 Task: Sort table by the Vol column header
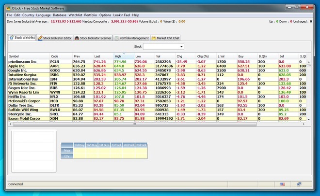click(165, 56)
